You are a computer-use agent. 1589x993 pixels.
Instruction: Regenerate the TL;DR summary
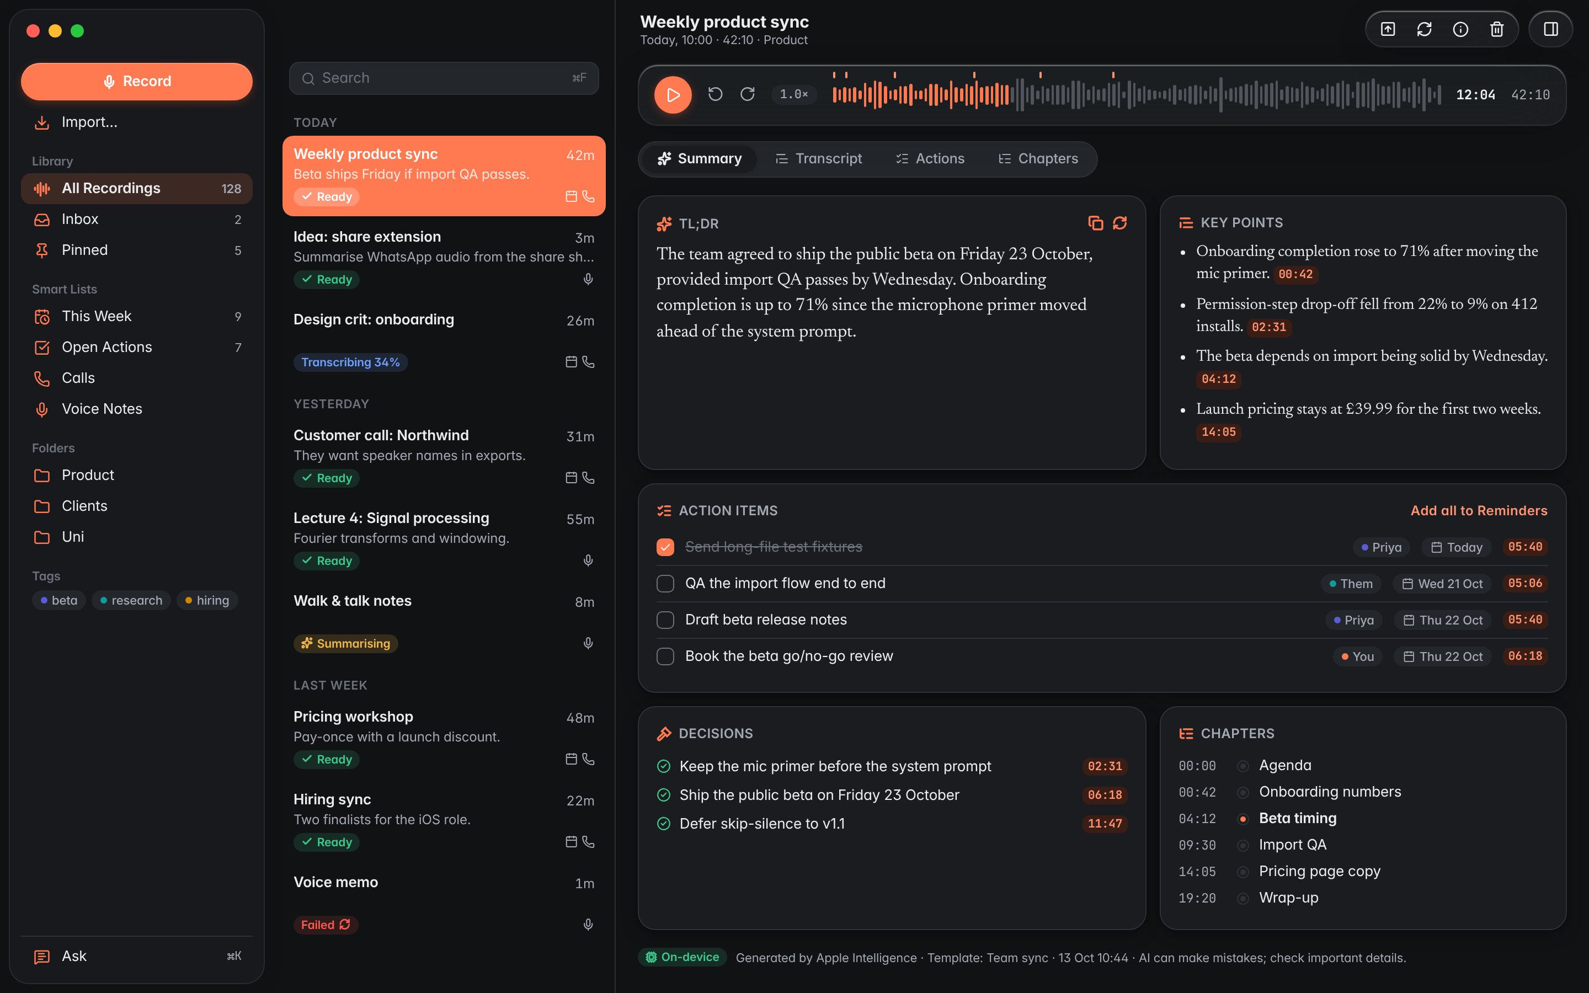(x=1119, y=223)
